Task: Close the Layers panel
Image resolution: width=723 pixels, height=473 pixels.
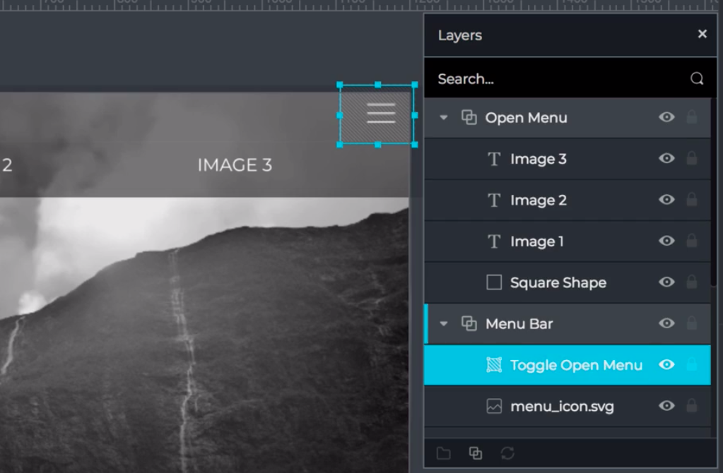Action: click(702, 33)
